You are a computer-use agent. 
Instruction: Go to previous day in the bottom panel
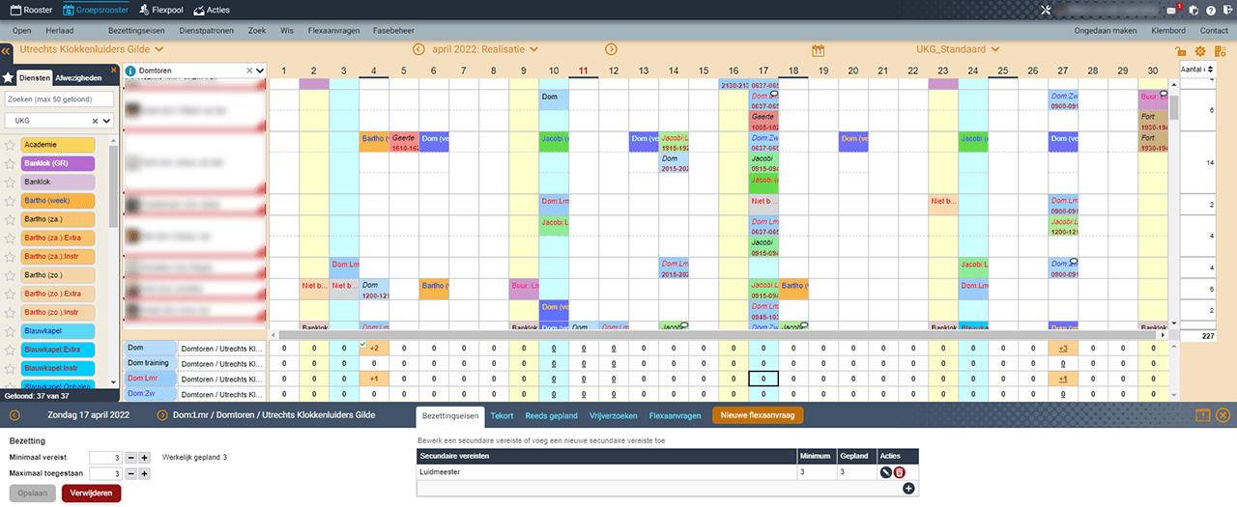(14, 415)
